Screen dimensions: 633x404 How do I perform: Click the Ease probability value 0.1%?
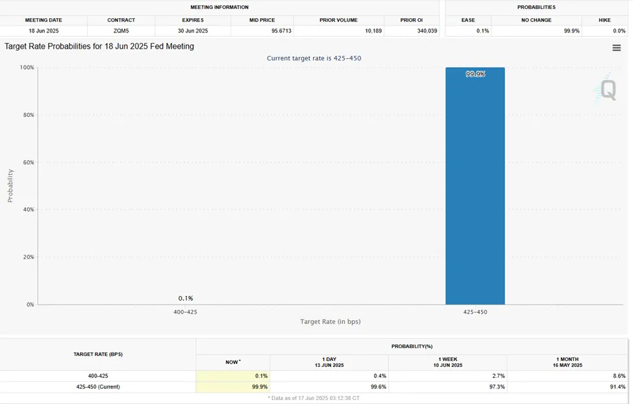[x=482, y=31]
